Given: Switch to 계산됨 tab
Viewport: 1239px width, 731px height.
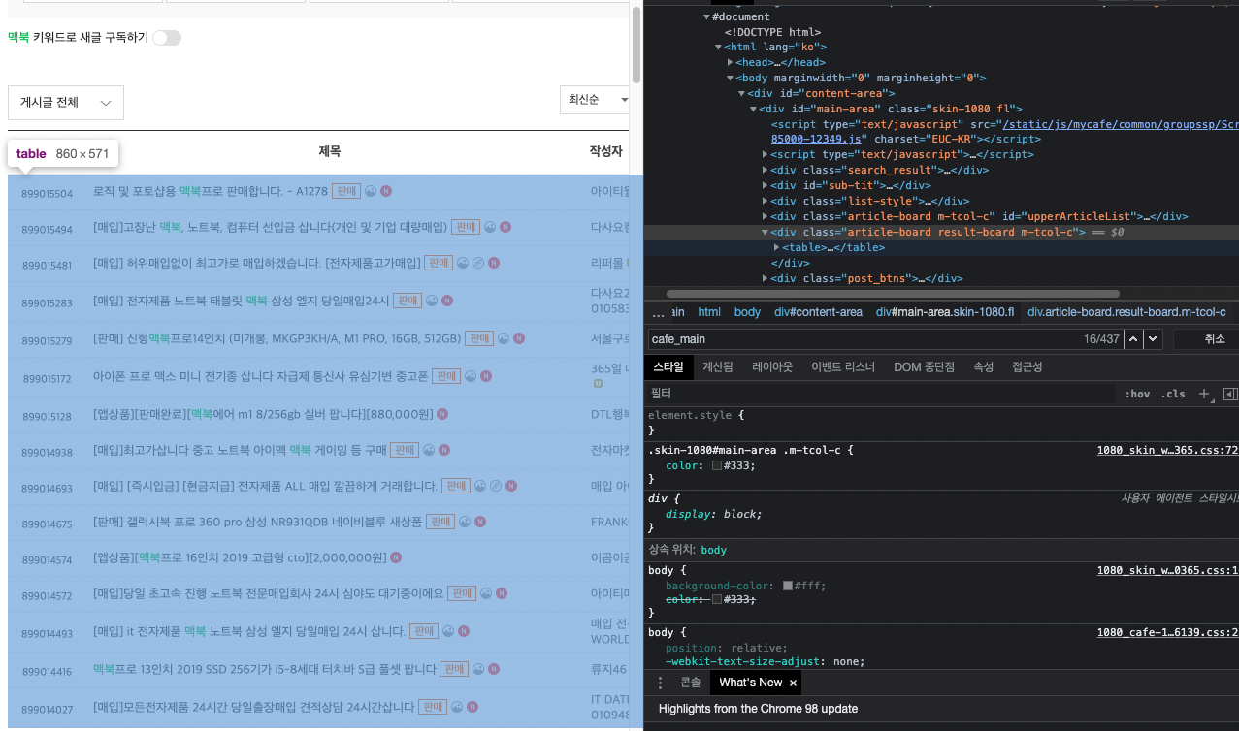Looking at the screenshot, I should coord(718,366).
